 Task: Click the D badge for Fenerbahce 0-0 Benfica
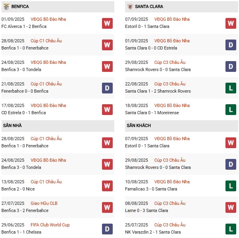point(107,88)
